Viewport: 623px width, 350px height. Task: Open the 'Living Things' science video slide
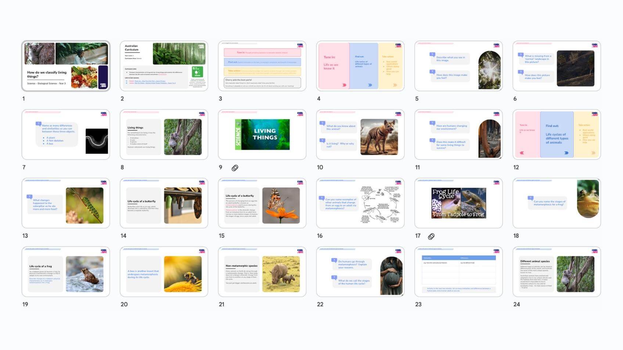tap(262, 135)
